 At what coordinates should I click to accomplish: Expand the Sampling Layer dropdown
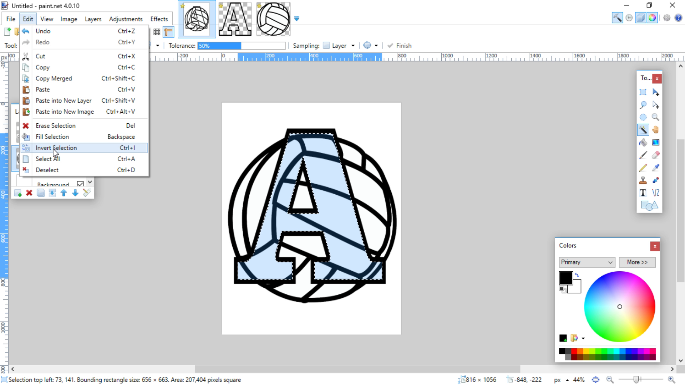353,46
